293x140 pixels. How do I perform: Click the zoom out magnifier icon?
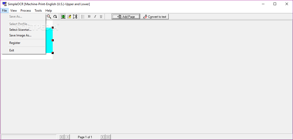(x=49, y=17)
